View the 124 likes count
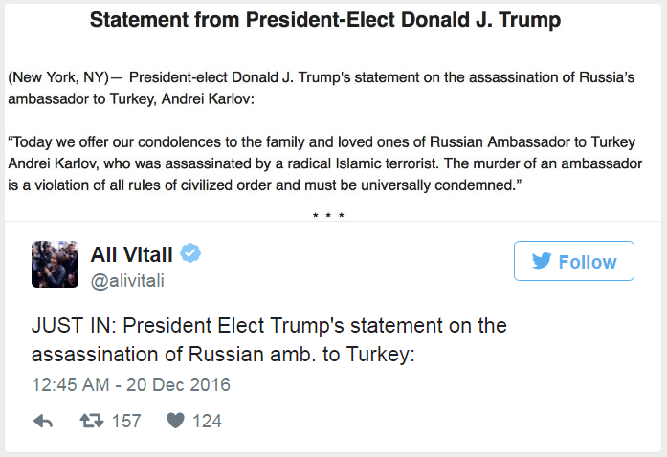Image resolution: width=667 pixels, height=457 pixels. point(207,421)
